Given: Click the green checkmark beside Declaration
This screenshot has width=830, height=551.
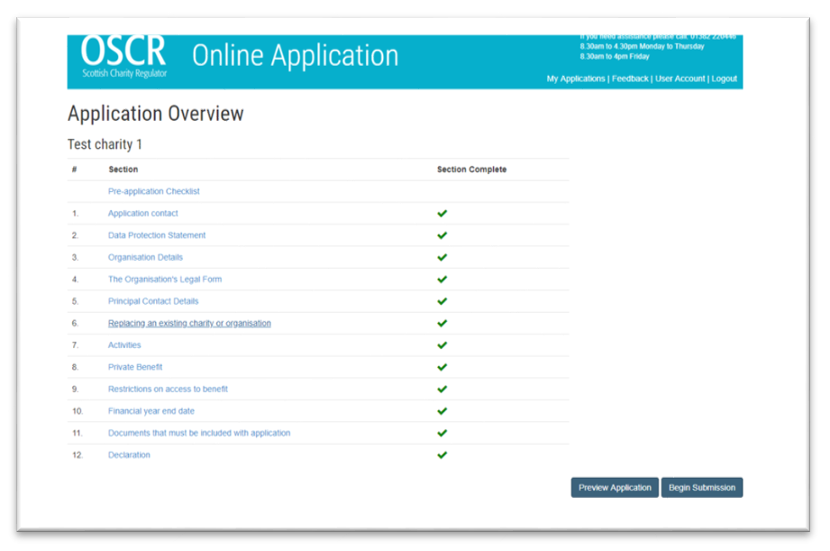Looking at the screenshot, I should coord(442,455).
